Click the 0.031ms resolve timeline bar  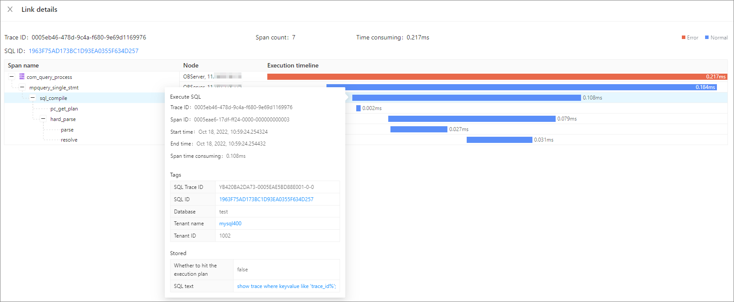(x=499, y=140)
